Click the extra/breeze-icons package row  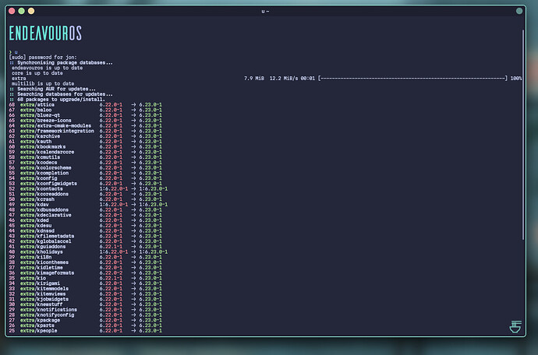(x=86, y=121)
